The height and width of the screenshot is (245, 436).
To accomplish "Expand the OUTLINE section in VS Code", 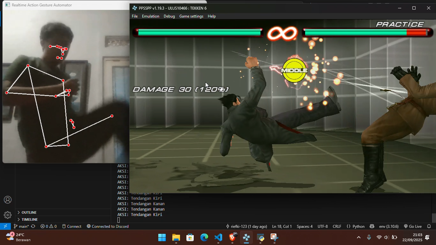I will (63, 212).
